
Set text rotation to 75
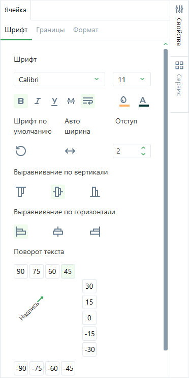click(37, 271)
